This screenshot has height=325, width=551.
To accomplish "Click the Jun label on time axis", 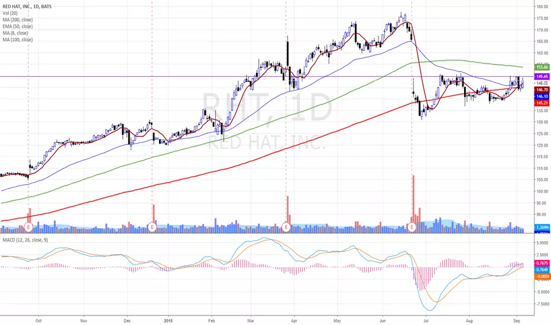I will 383,321.
